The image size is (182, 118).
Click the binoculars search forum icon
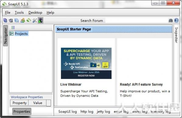(x=171, y=21)
